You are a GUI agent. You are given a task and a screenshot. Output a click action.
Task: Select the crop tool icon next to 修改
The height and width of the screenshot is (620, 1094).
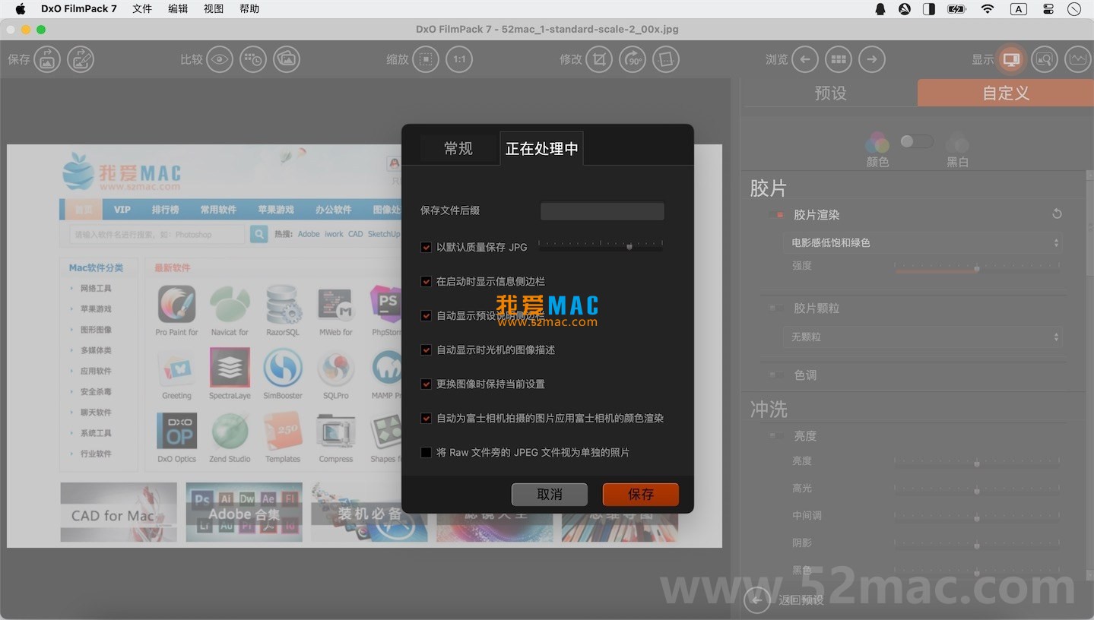coord(599,59)
